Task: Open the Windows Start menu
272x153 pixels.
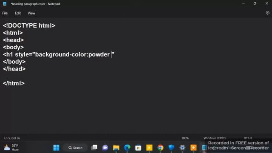Action: coord(56,147)
